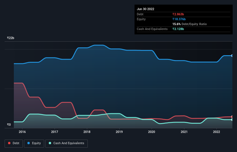The image size is (237, 152).
Task: Toggle the Equity legend button
Action: [34, 143]
